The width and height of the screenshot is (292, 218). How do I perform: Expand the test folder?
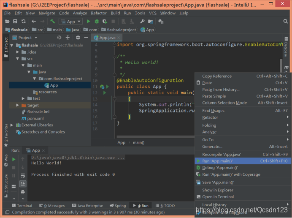(x=23, y=99)
